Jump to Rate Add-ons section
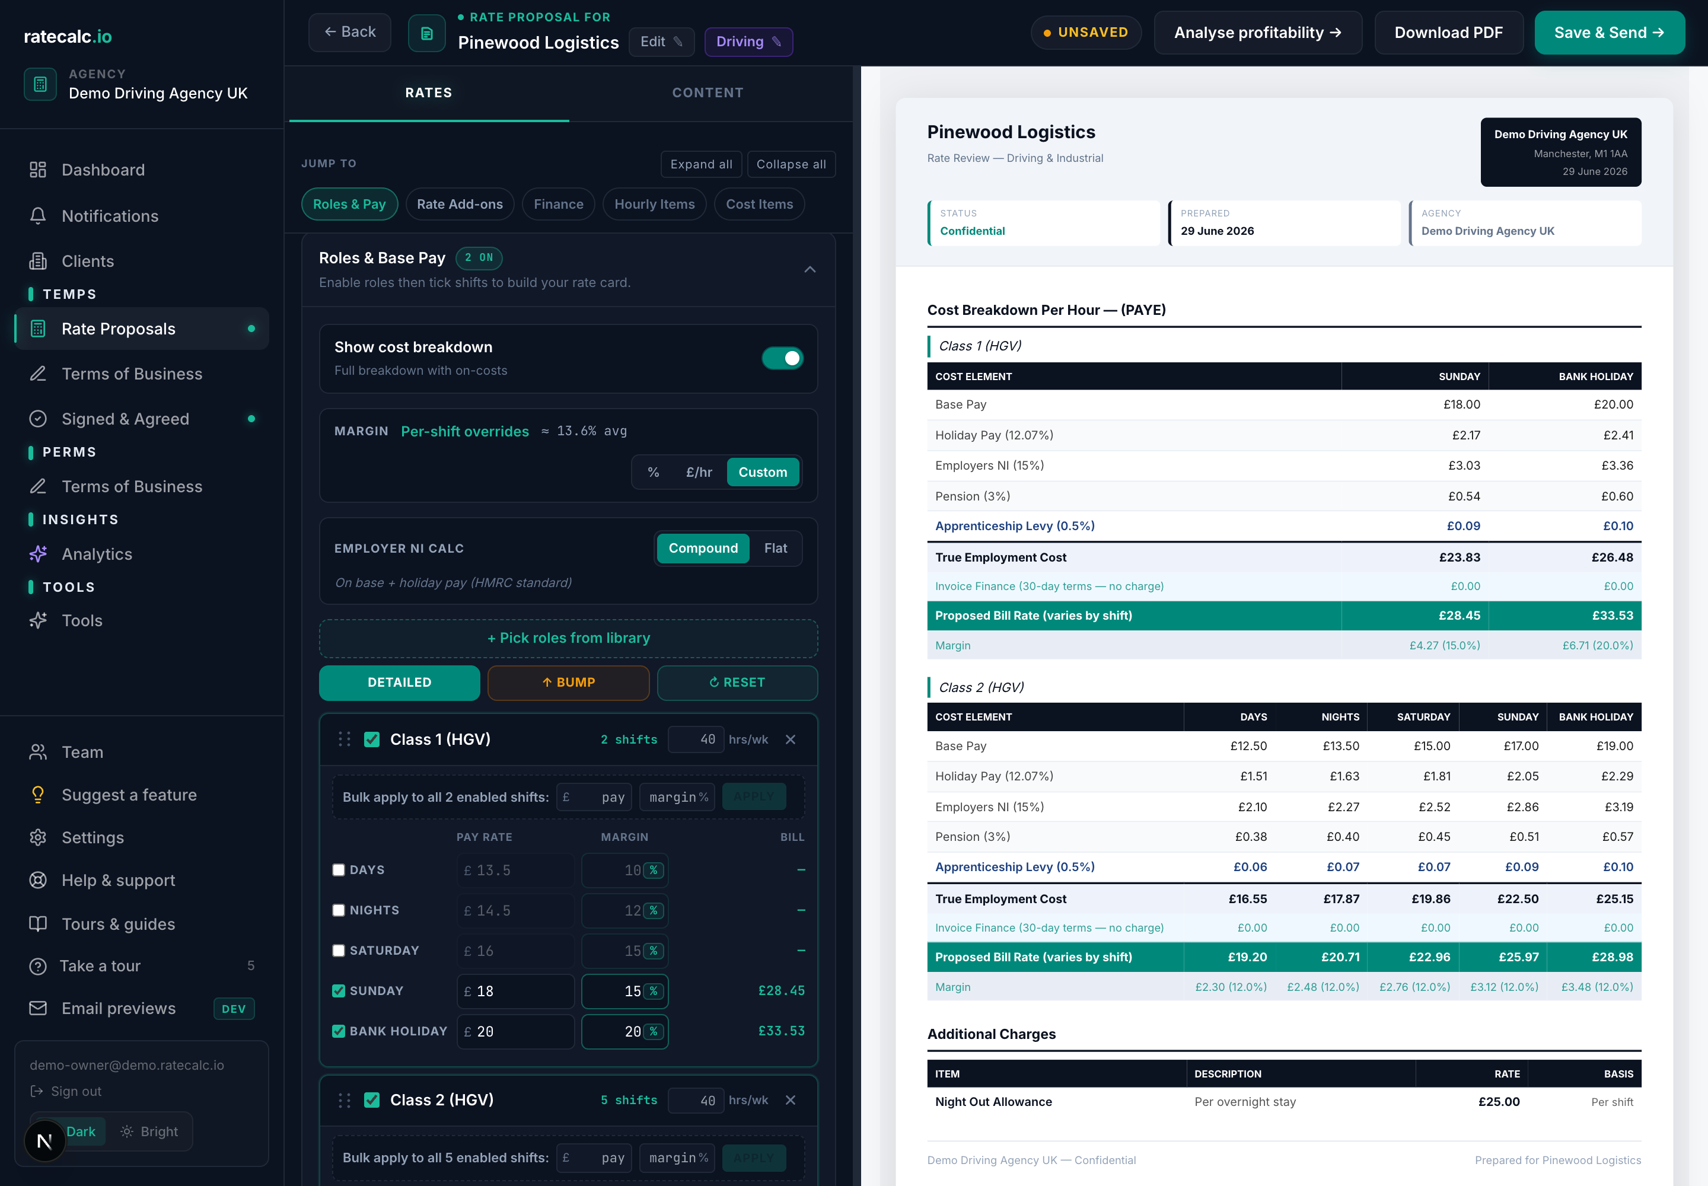 [x=460, y=205]
